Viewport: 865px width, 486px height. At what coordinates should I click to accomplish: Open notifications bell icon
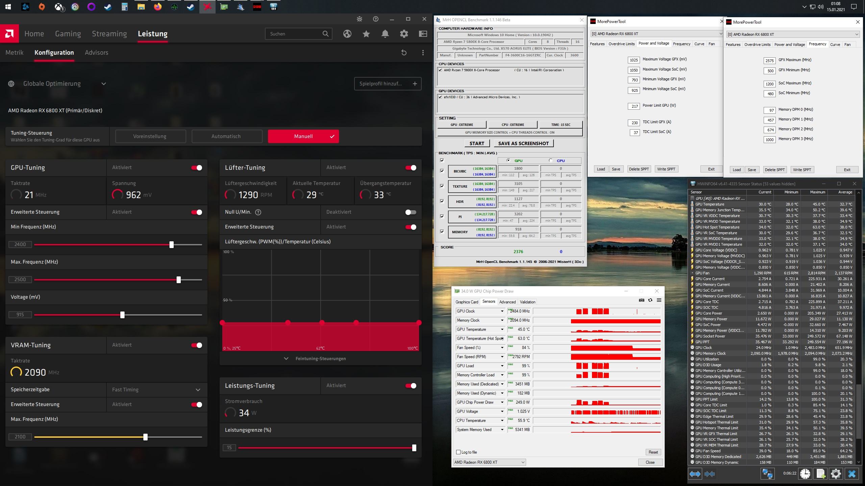(385, 34)
